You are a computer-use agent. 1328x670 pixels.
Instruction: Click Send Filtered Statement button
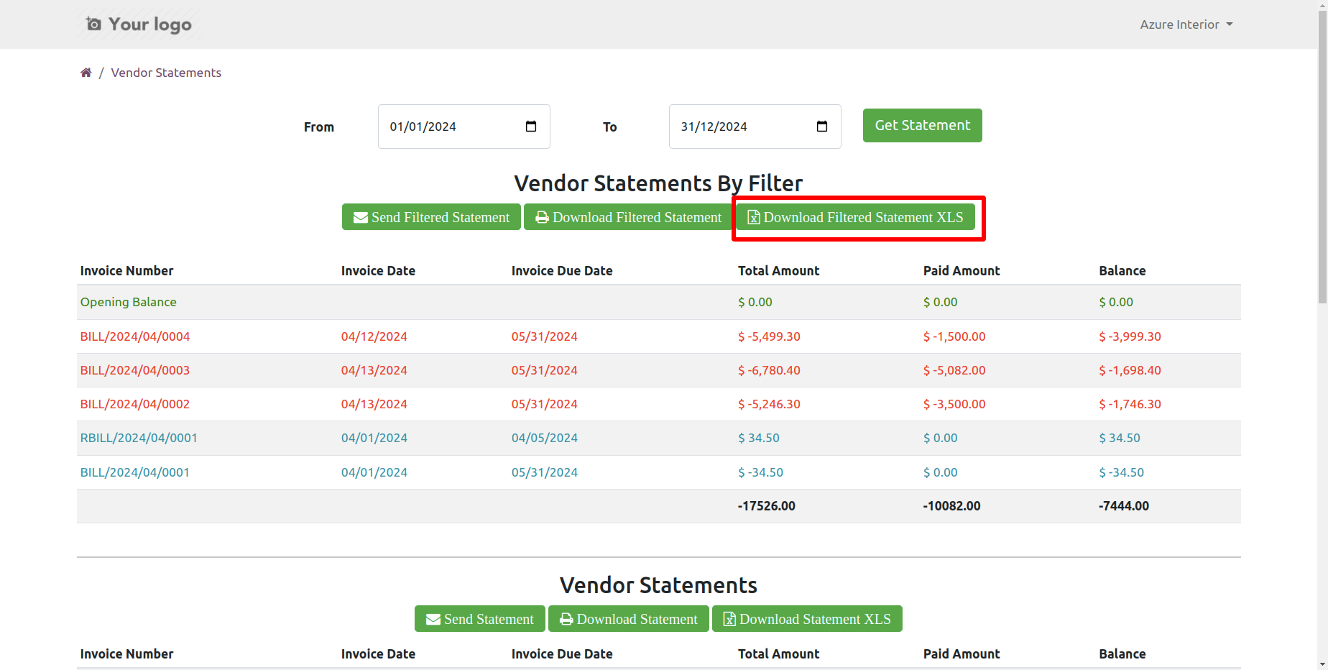(x=431, y=217)
